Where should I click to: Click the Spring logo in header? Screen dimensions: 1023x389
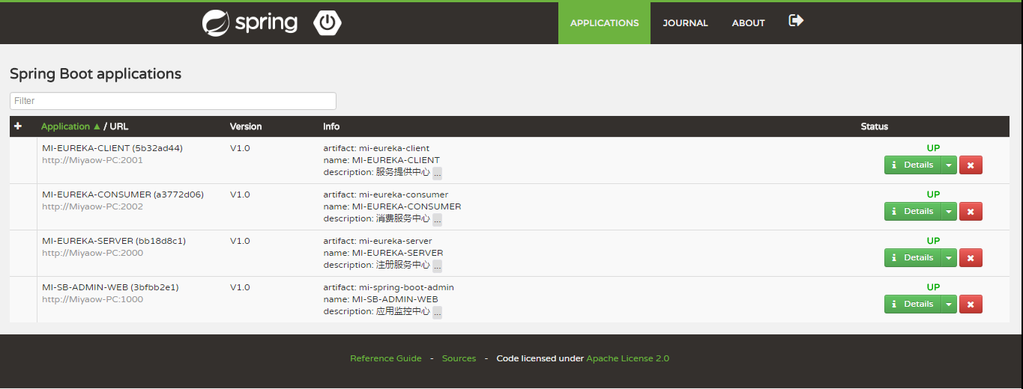250,22
